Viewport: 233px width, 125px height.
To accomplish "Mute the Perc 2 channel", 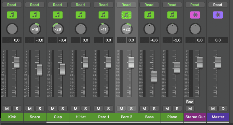I will tap(121, 109).
